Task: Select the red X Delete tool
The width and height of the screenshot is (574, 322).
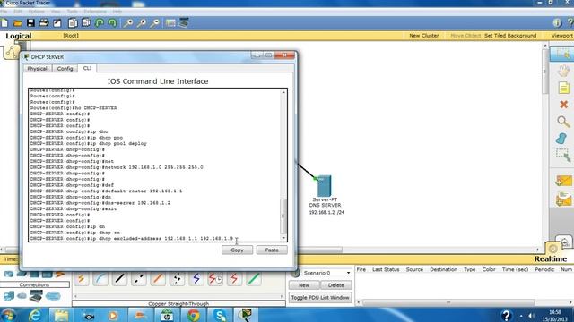Action: pyautogui.click(x=564, y=105)
